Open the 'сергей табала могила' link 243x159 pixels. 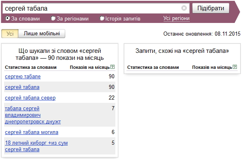(32, 132)
